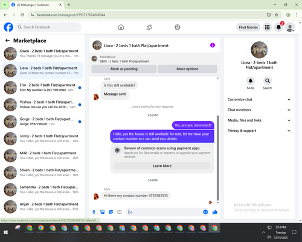This screenshot has width=302, height=242.
Task: Open Windows Start menu
Action: coord(5,232)
